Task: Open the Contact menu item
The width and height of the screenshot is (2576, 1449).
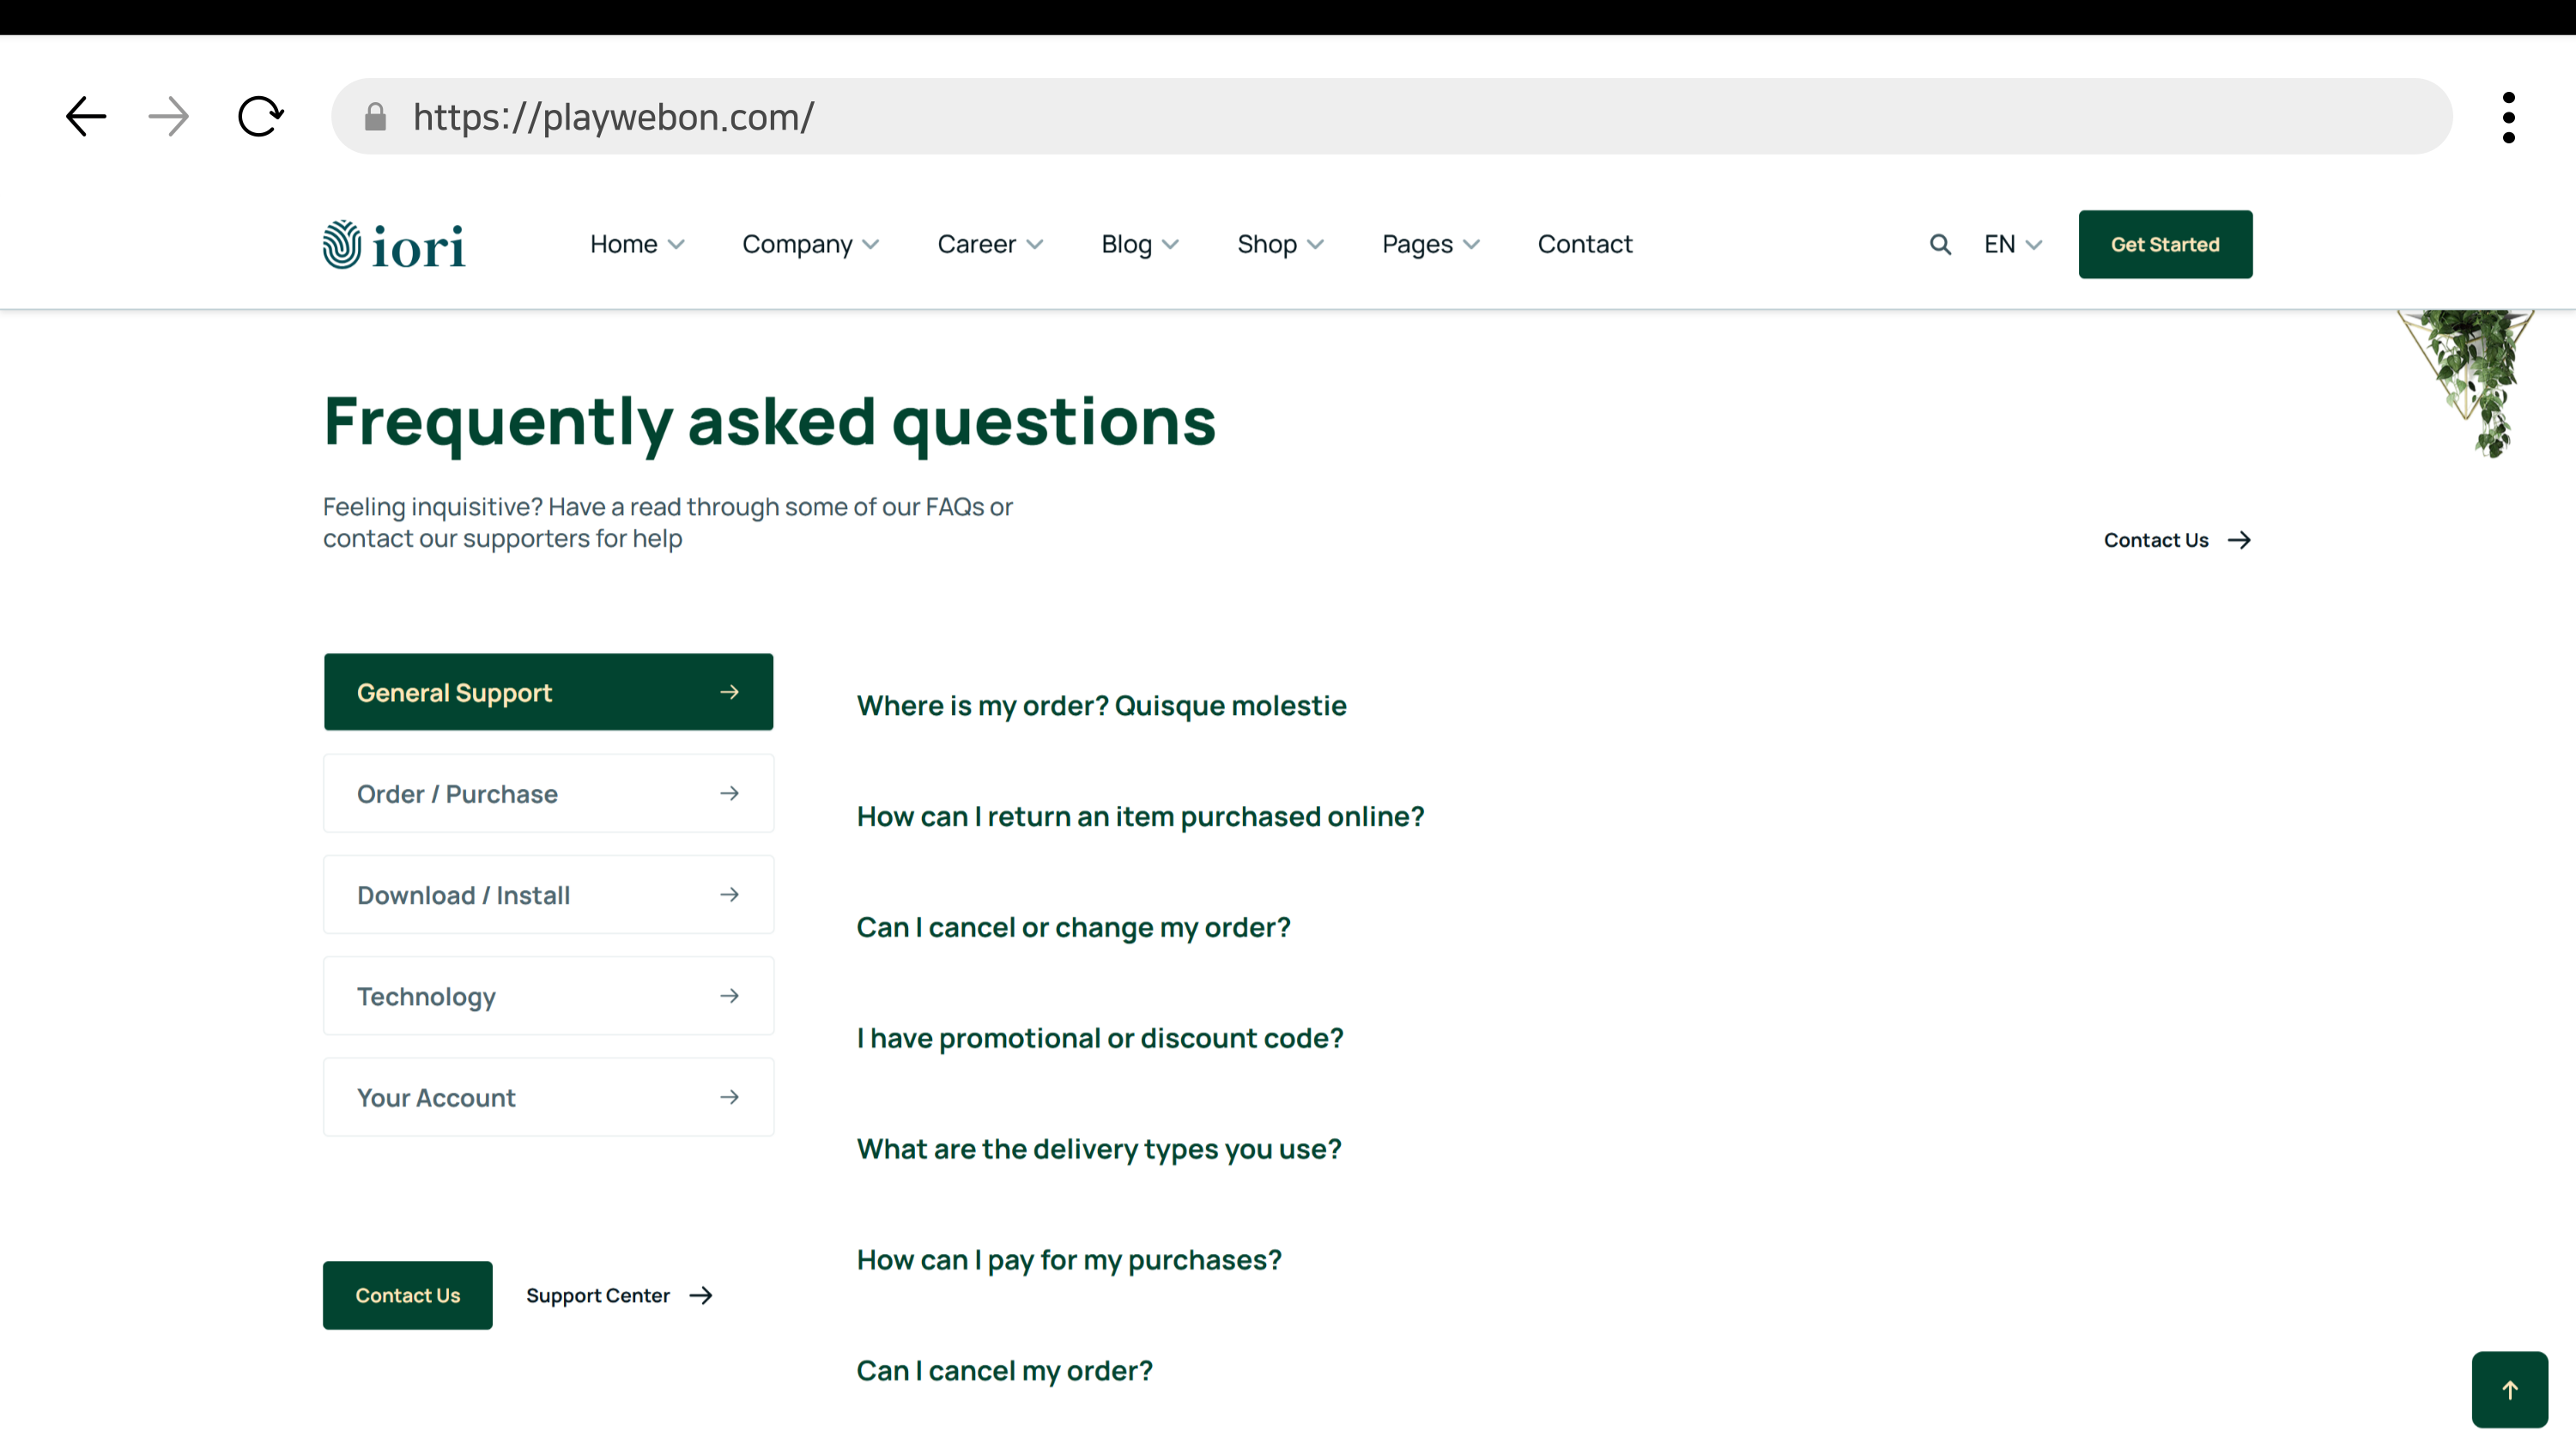Action: click(x=1584, y=244)
